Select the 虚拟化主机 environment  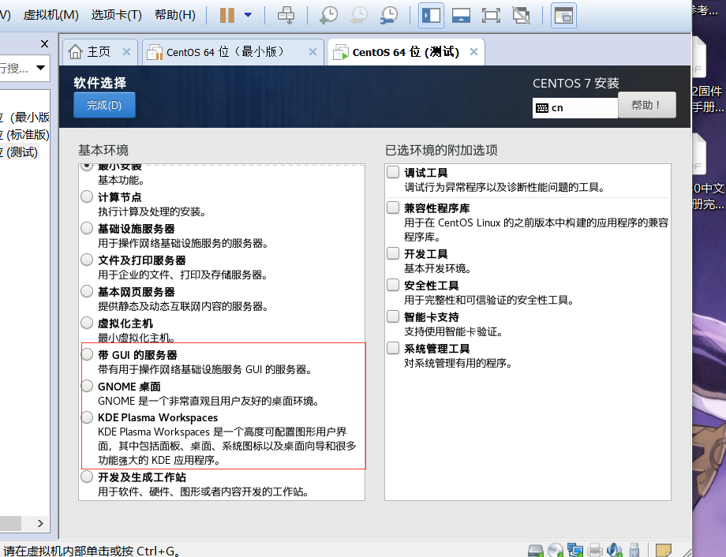[x=87, y=322]
